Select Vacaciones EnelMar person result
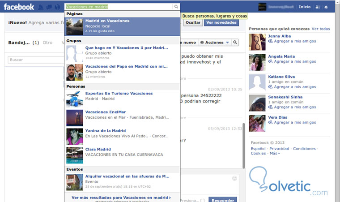 click(122, 118)
